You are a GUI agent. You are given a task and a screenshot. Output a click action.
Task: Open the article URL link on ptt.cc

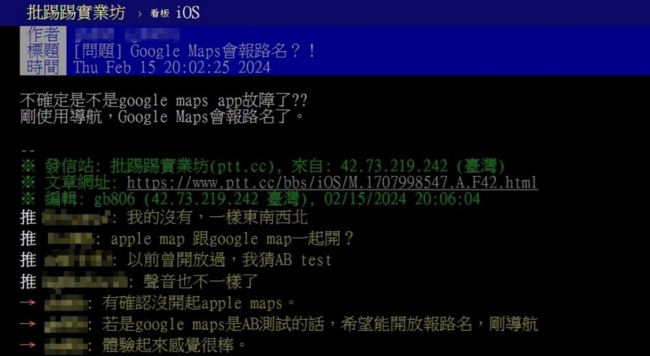[332, 182]
